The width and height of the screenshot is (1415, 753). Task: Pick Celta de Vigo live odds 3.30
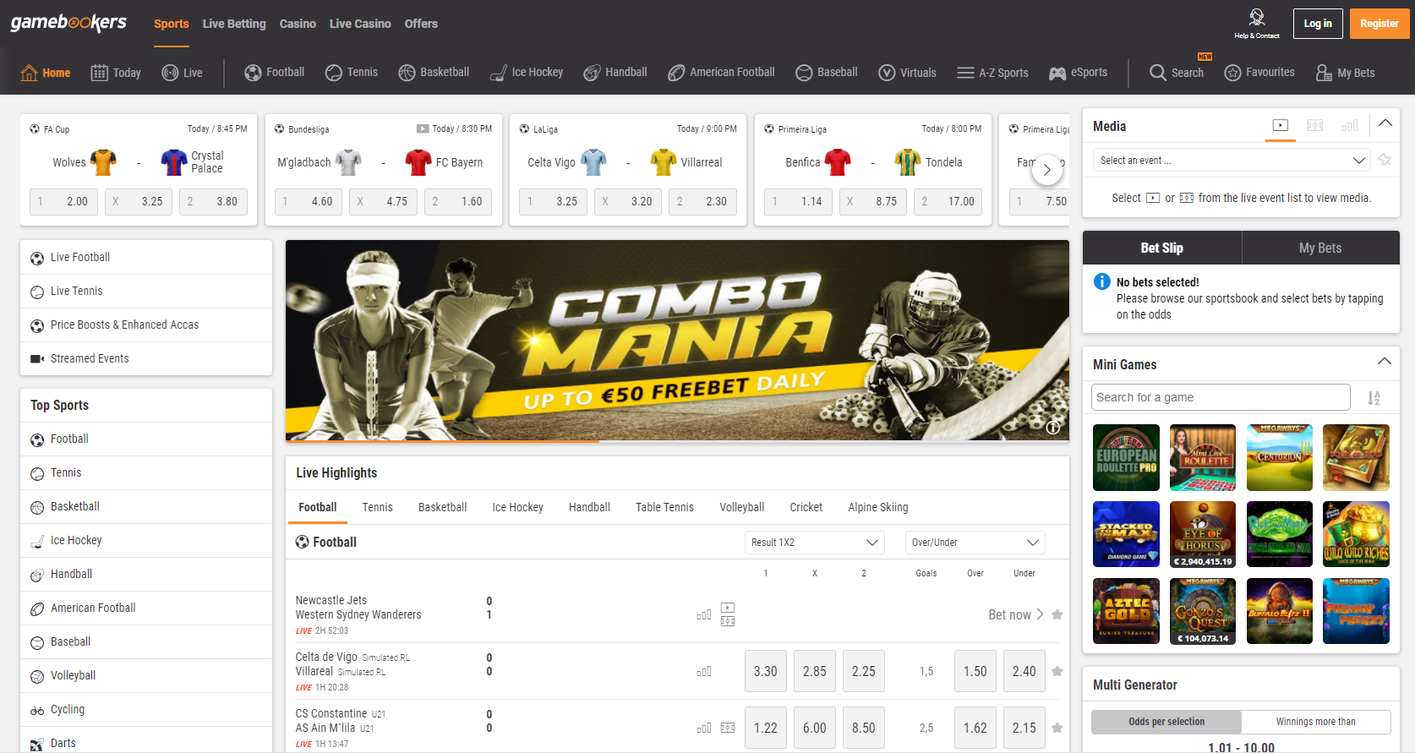pos(766,671)
